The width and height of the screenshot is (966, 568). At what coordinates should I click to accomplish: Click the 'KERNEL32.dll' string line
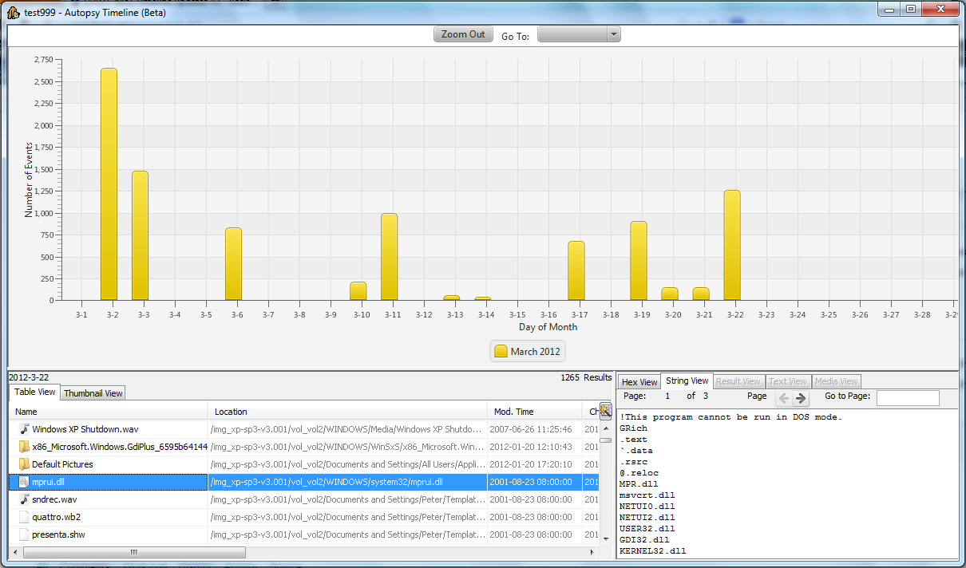click(652, 551)
